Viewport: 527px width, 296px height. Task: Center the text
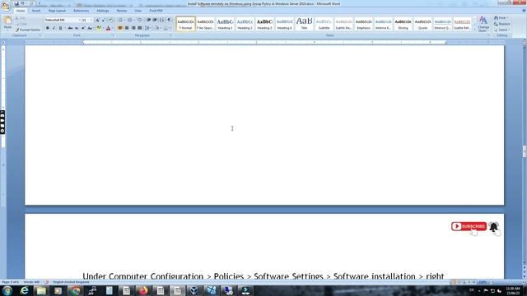[127, 28]
